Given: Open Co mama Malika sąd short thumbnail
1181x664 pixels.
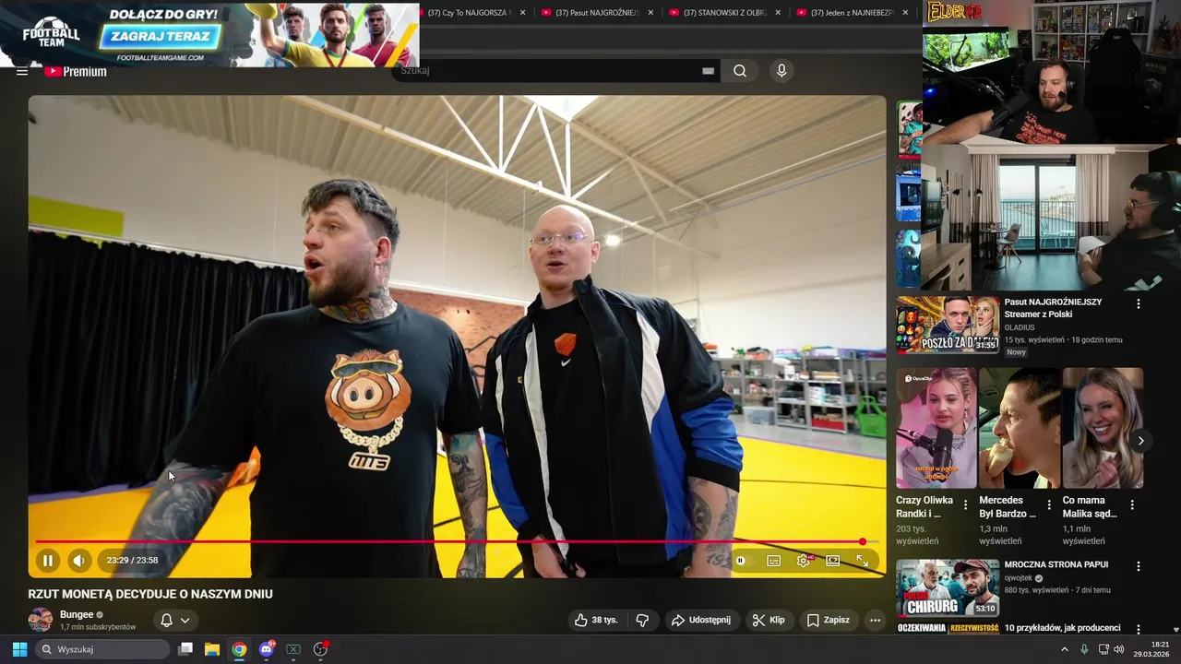Looking at the screenshot, I should pos(1103,428).
